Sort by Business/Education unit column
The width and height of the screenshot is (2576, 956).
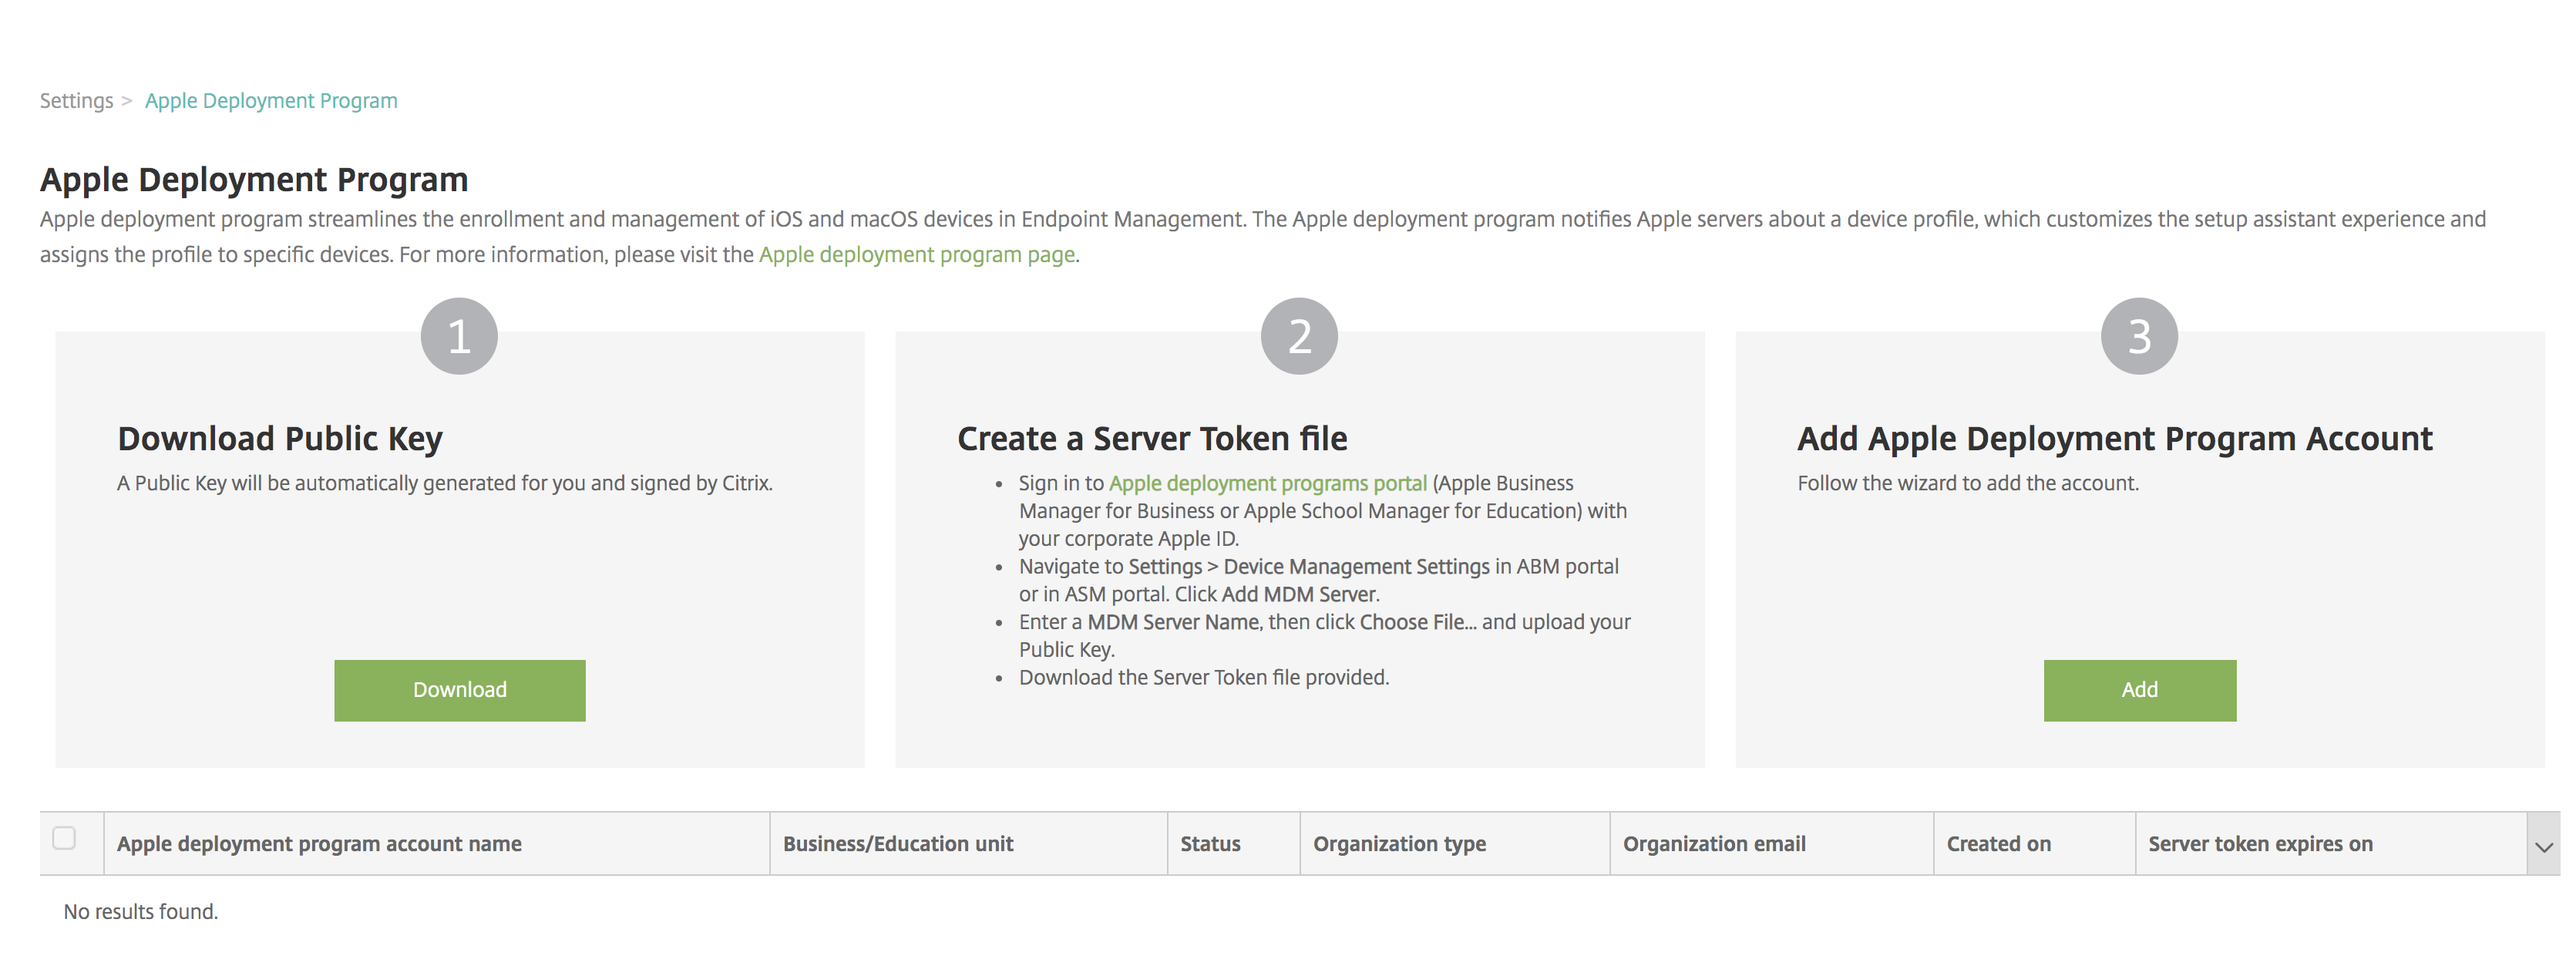point(897,844)
